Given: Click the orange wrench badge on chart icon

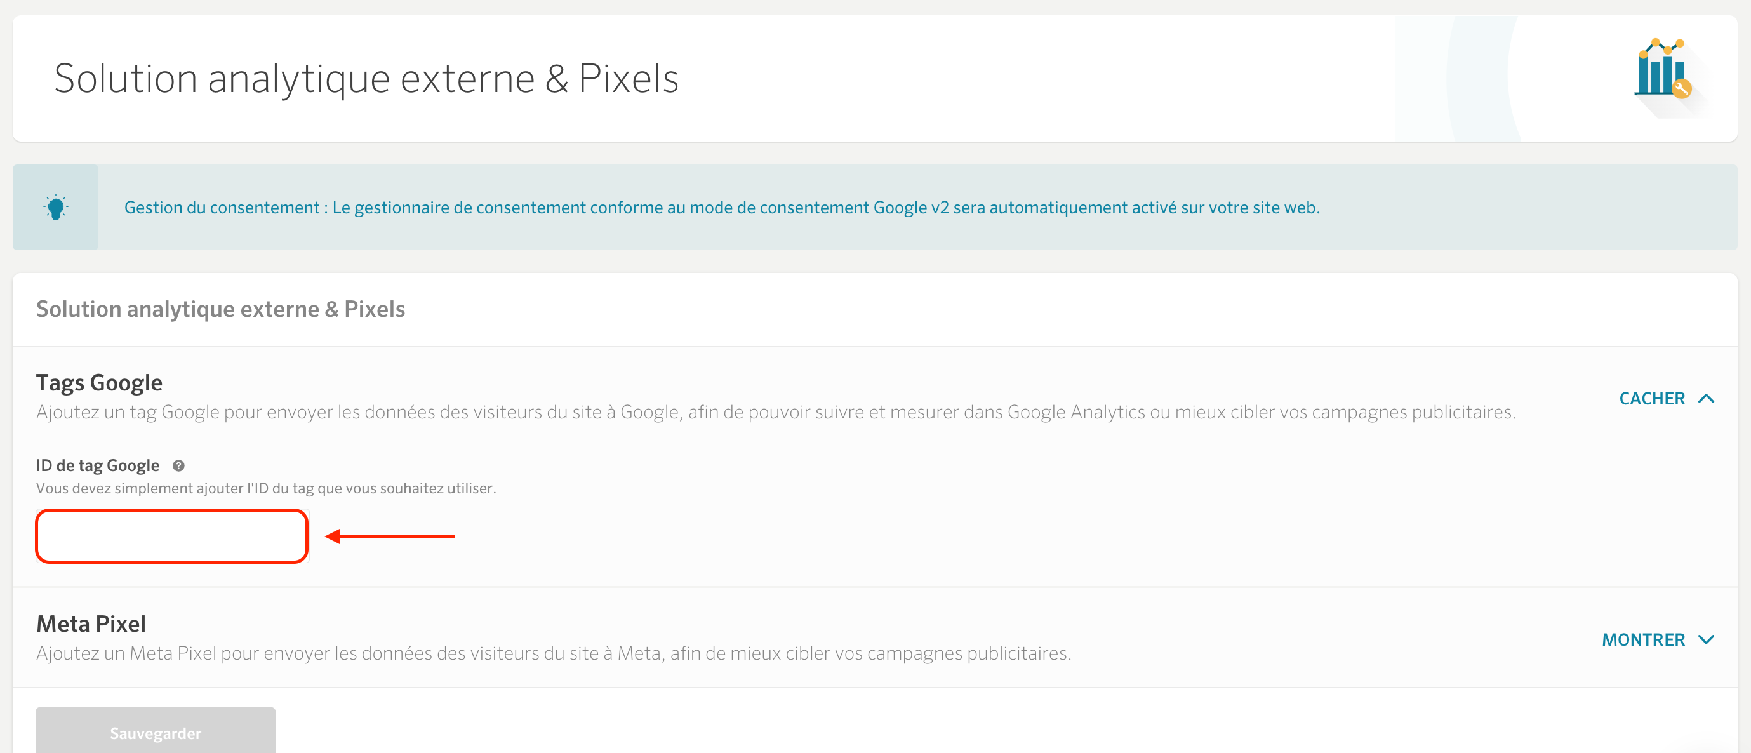Looking at the screenshot, I should 1682,89.
